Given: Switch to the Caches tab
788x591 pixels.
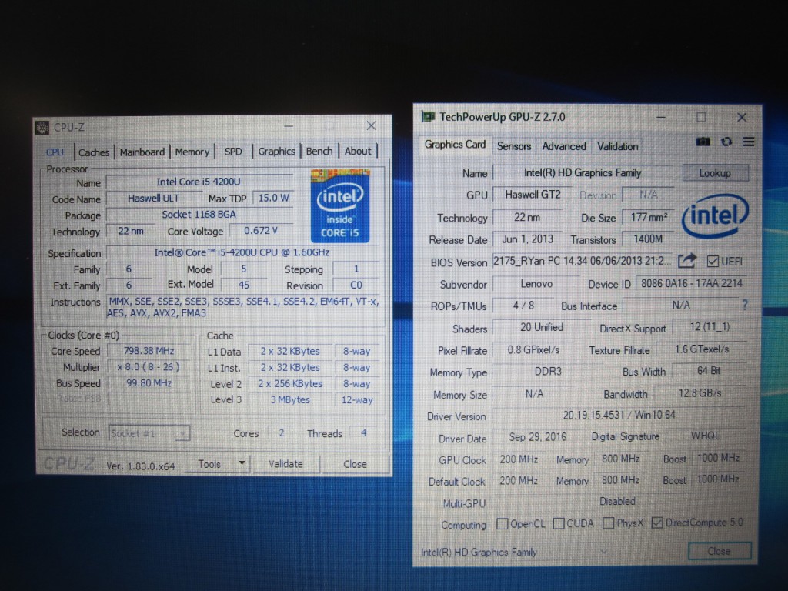Looking at the screenshot, I should (x=93, y=152).
